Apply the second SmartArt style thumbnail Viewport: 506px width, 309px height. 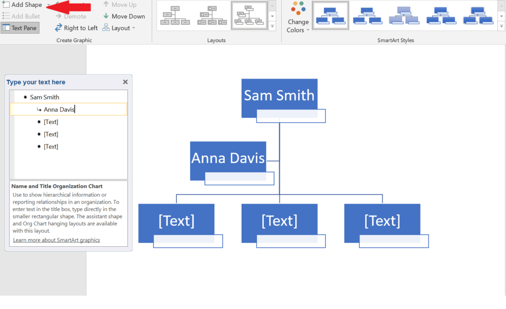pyautogui.click(x=367, y=15)
